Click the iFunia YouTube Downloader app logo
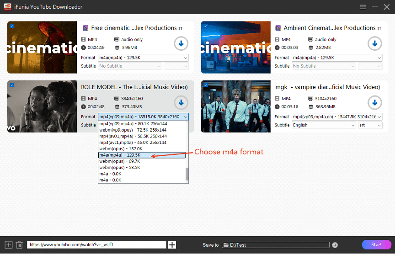The image size is (395, 254). (8, 7)
